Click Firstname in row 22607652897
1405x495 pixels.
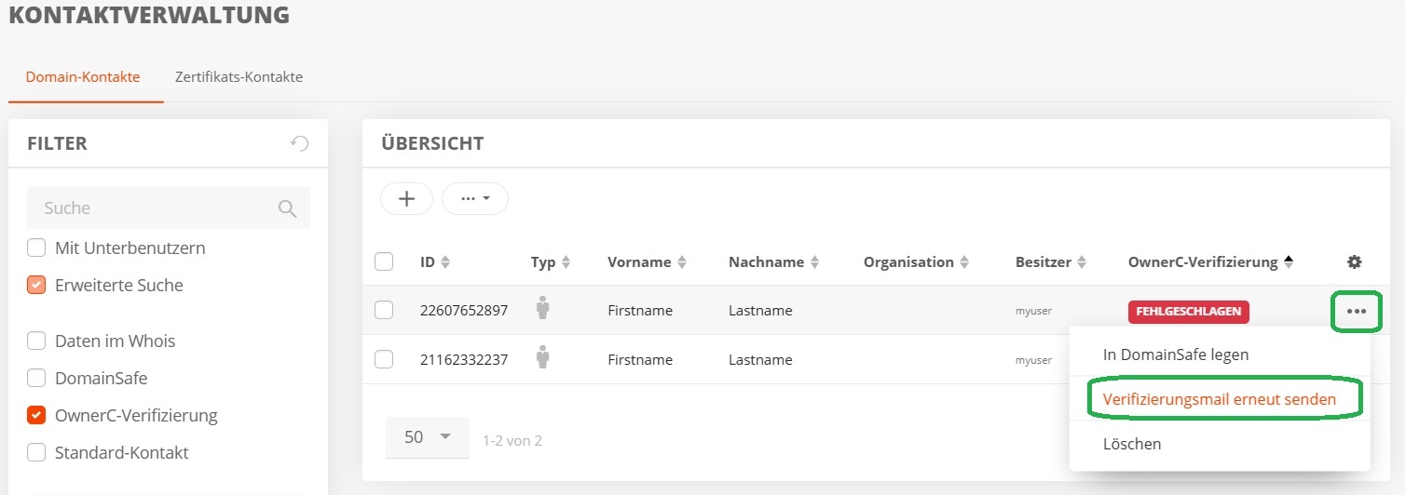(640, 311)
